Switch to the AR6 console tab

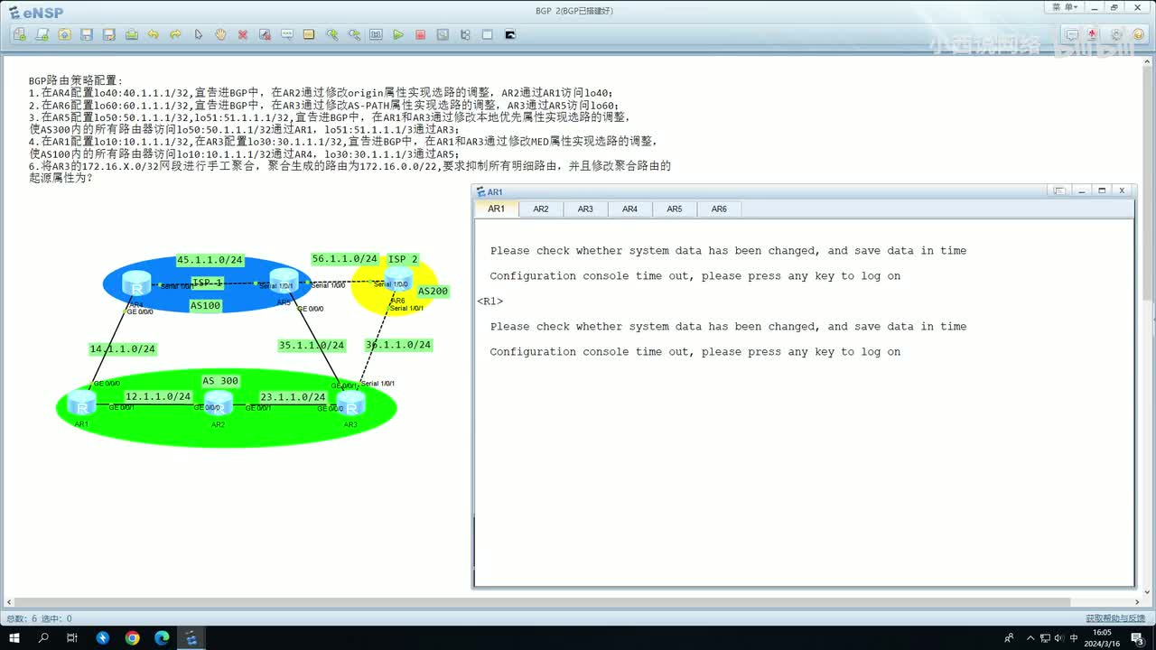[x=719, y=209]
